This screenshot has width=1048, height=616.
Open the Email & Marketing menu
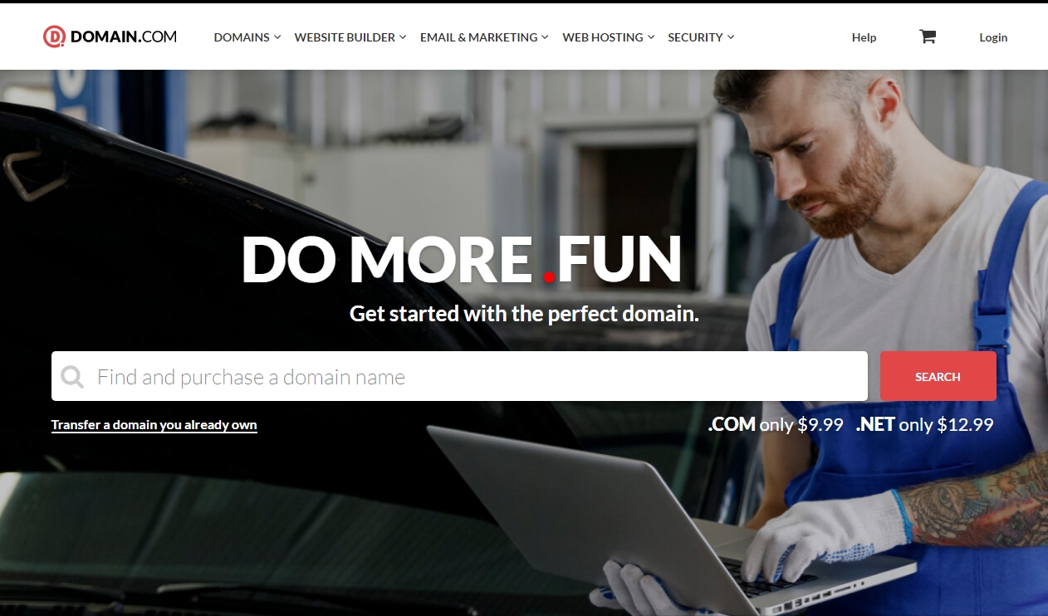478,37
